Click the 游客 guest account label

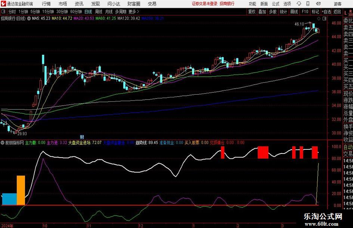[x=337, y=4]
